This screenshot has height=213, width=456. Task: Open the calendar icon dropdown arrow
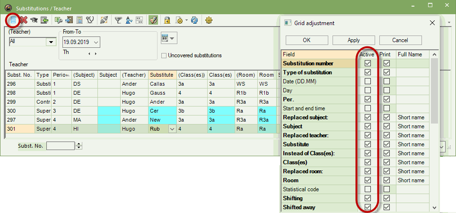(173, 38)
